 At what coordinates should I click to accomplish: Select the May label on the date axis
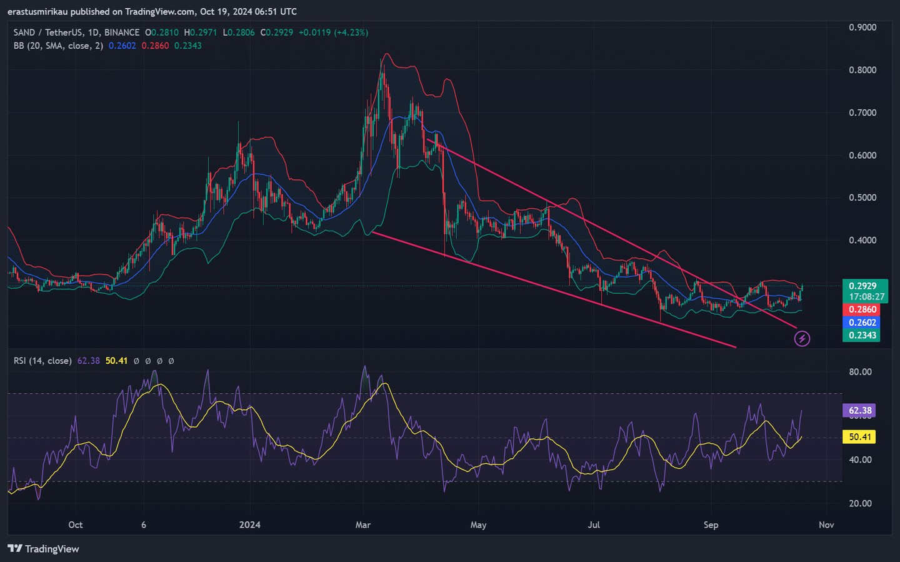point(478,525)
